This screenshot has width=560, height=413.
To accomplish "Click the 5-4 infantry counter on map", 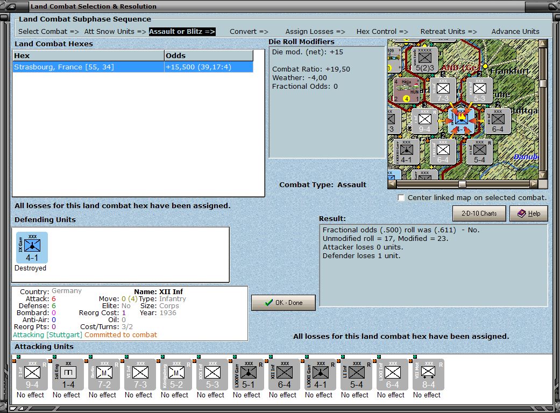I will 479,152.
